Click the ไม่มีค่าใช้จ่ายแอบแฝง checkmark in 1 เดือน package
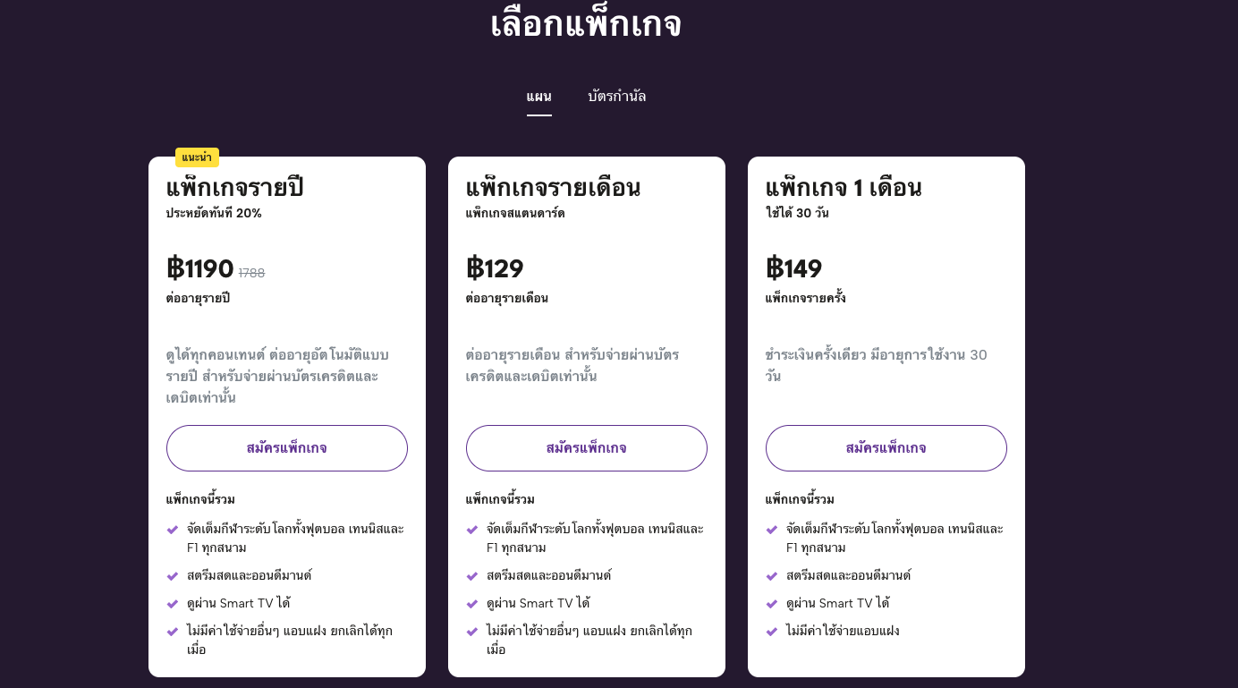The height and width of the screenshot is (688, 1238). pos(772,632)
